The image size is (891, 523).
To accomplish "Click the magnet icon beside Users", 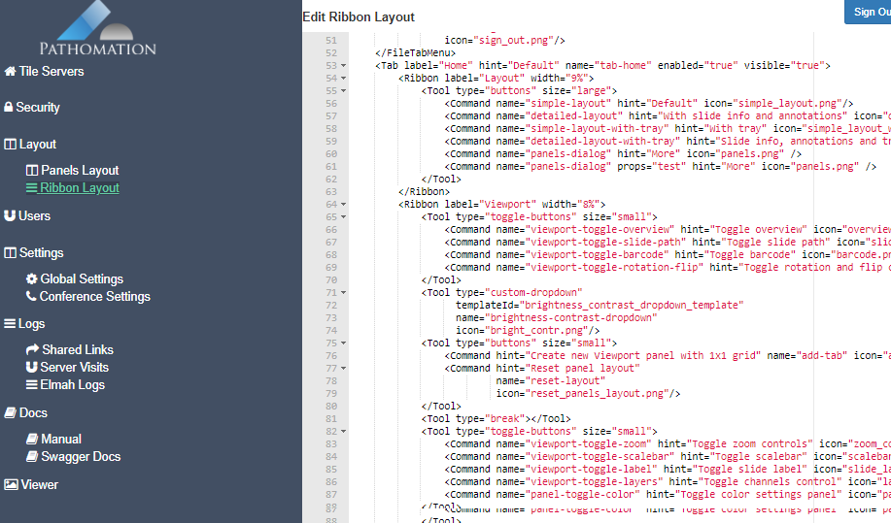I will pos(10,216).
